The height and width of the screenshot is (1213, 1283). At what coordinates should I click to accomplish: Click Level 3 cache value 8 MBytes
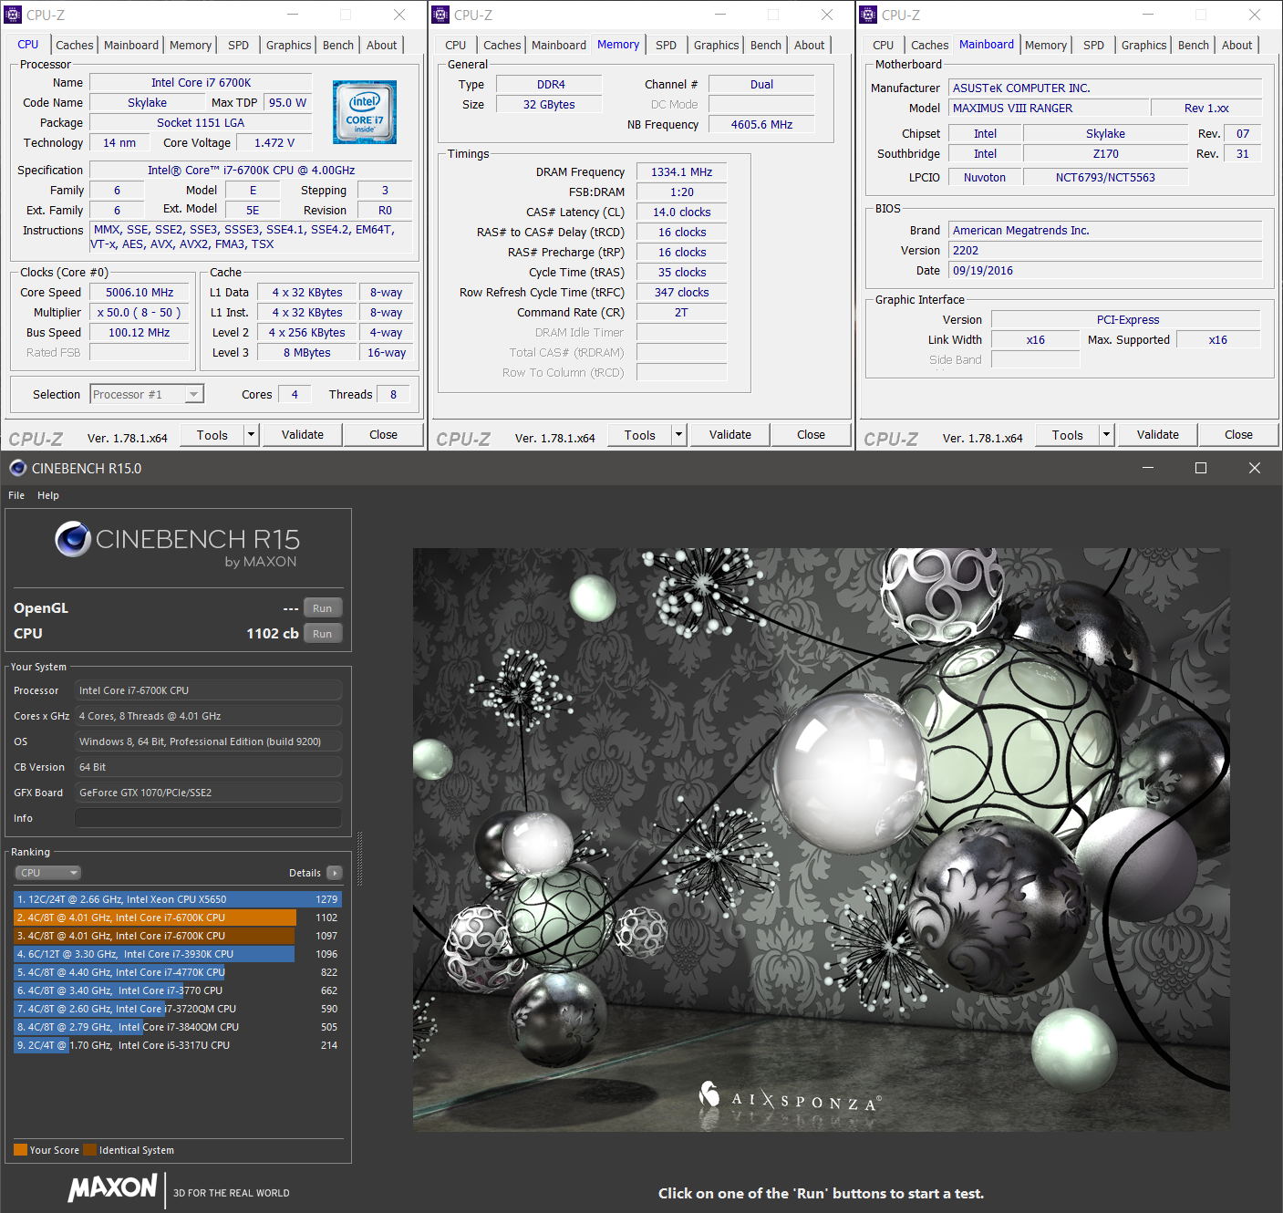[x=306, y=353]
